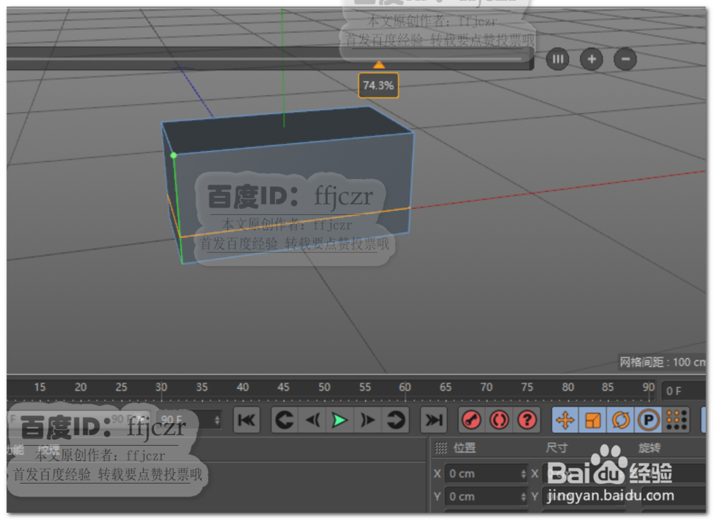713x520 pixels.
Task: Jump to previous keyframe
Action: click(285, 420)
